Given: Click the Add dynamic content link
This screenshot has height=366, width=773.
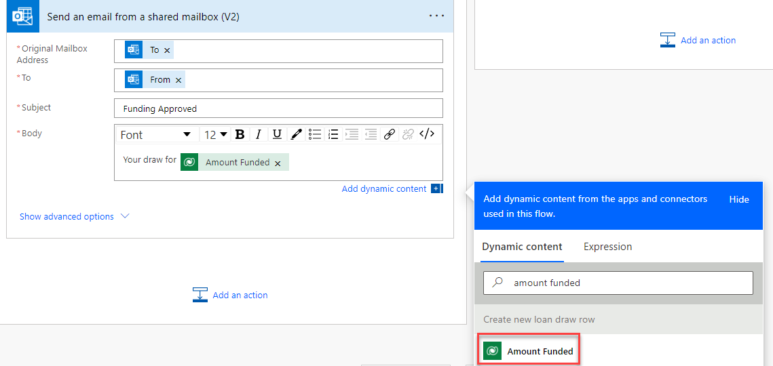Looking at the screenshot, I should [x=384, y=188].
